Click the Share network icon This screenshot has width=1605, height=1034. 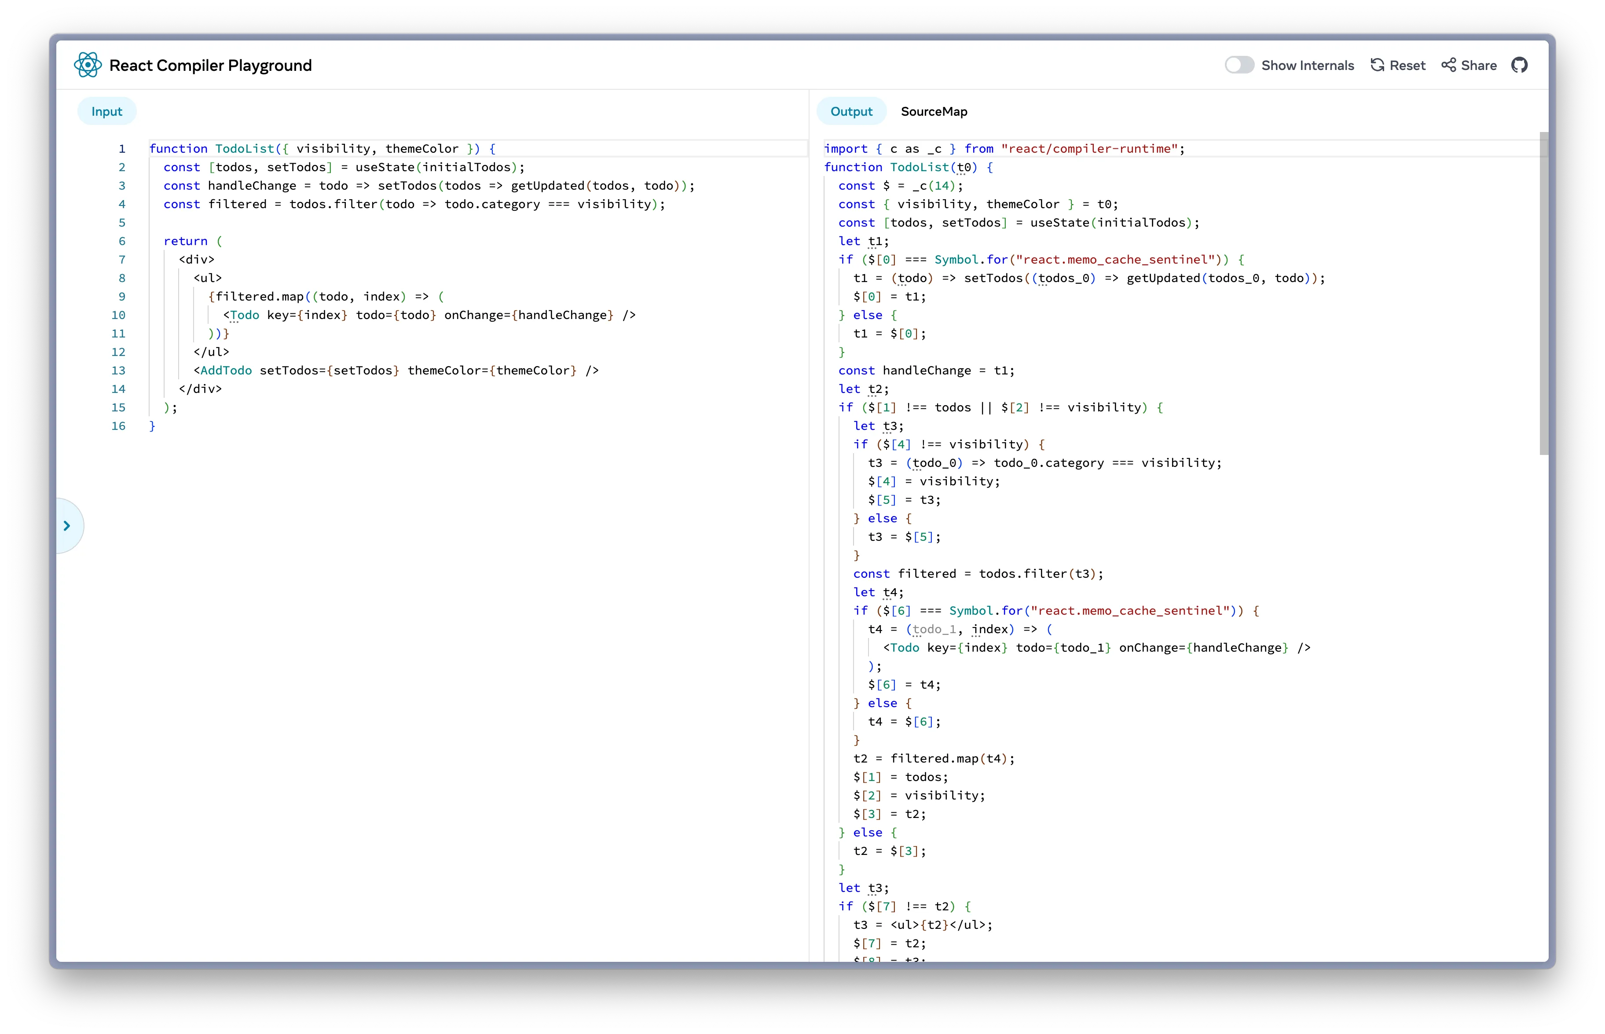tap(1449, 64)
